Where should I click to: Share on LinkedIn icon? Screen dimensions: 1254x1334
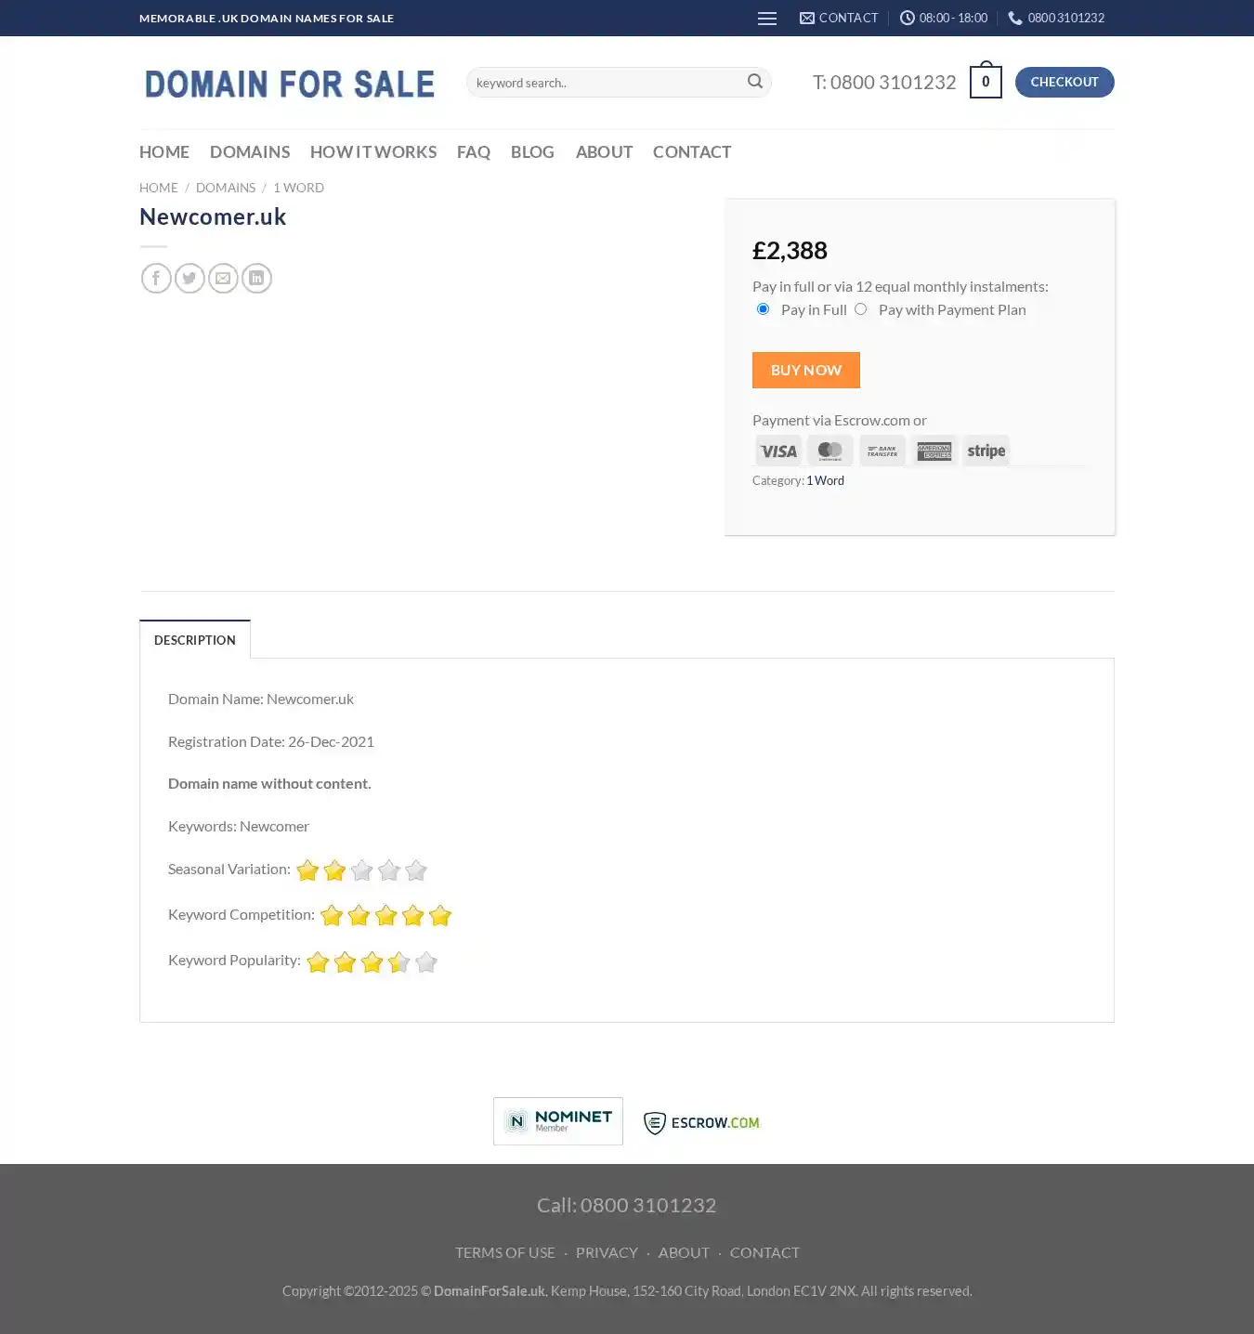click(256, 278)
